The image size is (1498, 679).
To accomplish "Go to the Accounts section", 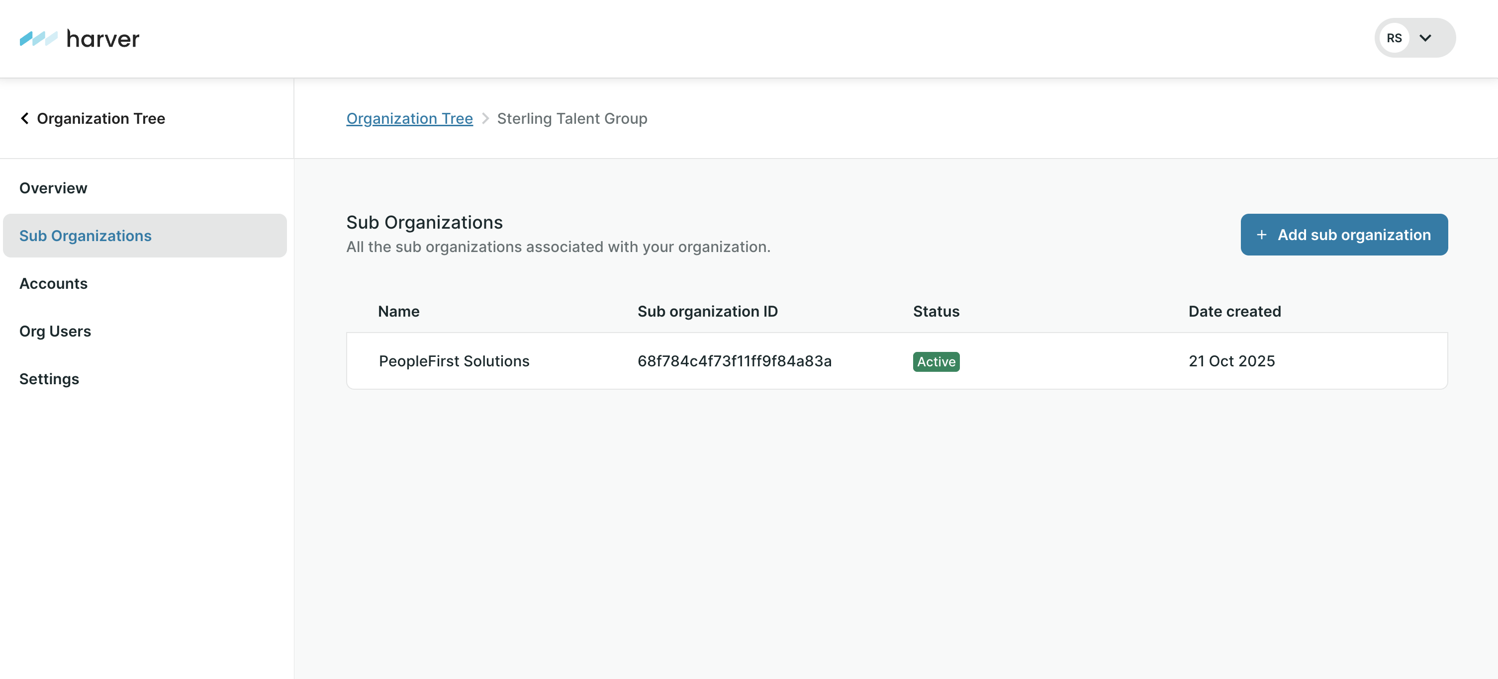I will pyautogui.click(x=54, y=284).
